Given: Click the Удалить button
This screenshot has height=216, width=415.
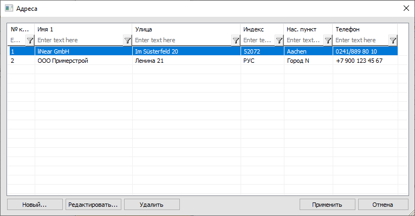Looking at the screenshot, I should click(x=152, y=205).
